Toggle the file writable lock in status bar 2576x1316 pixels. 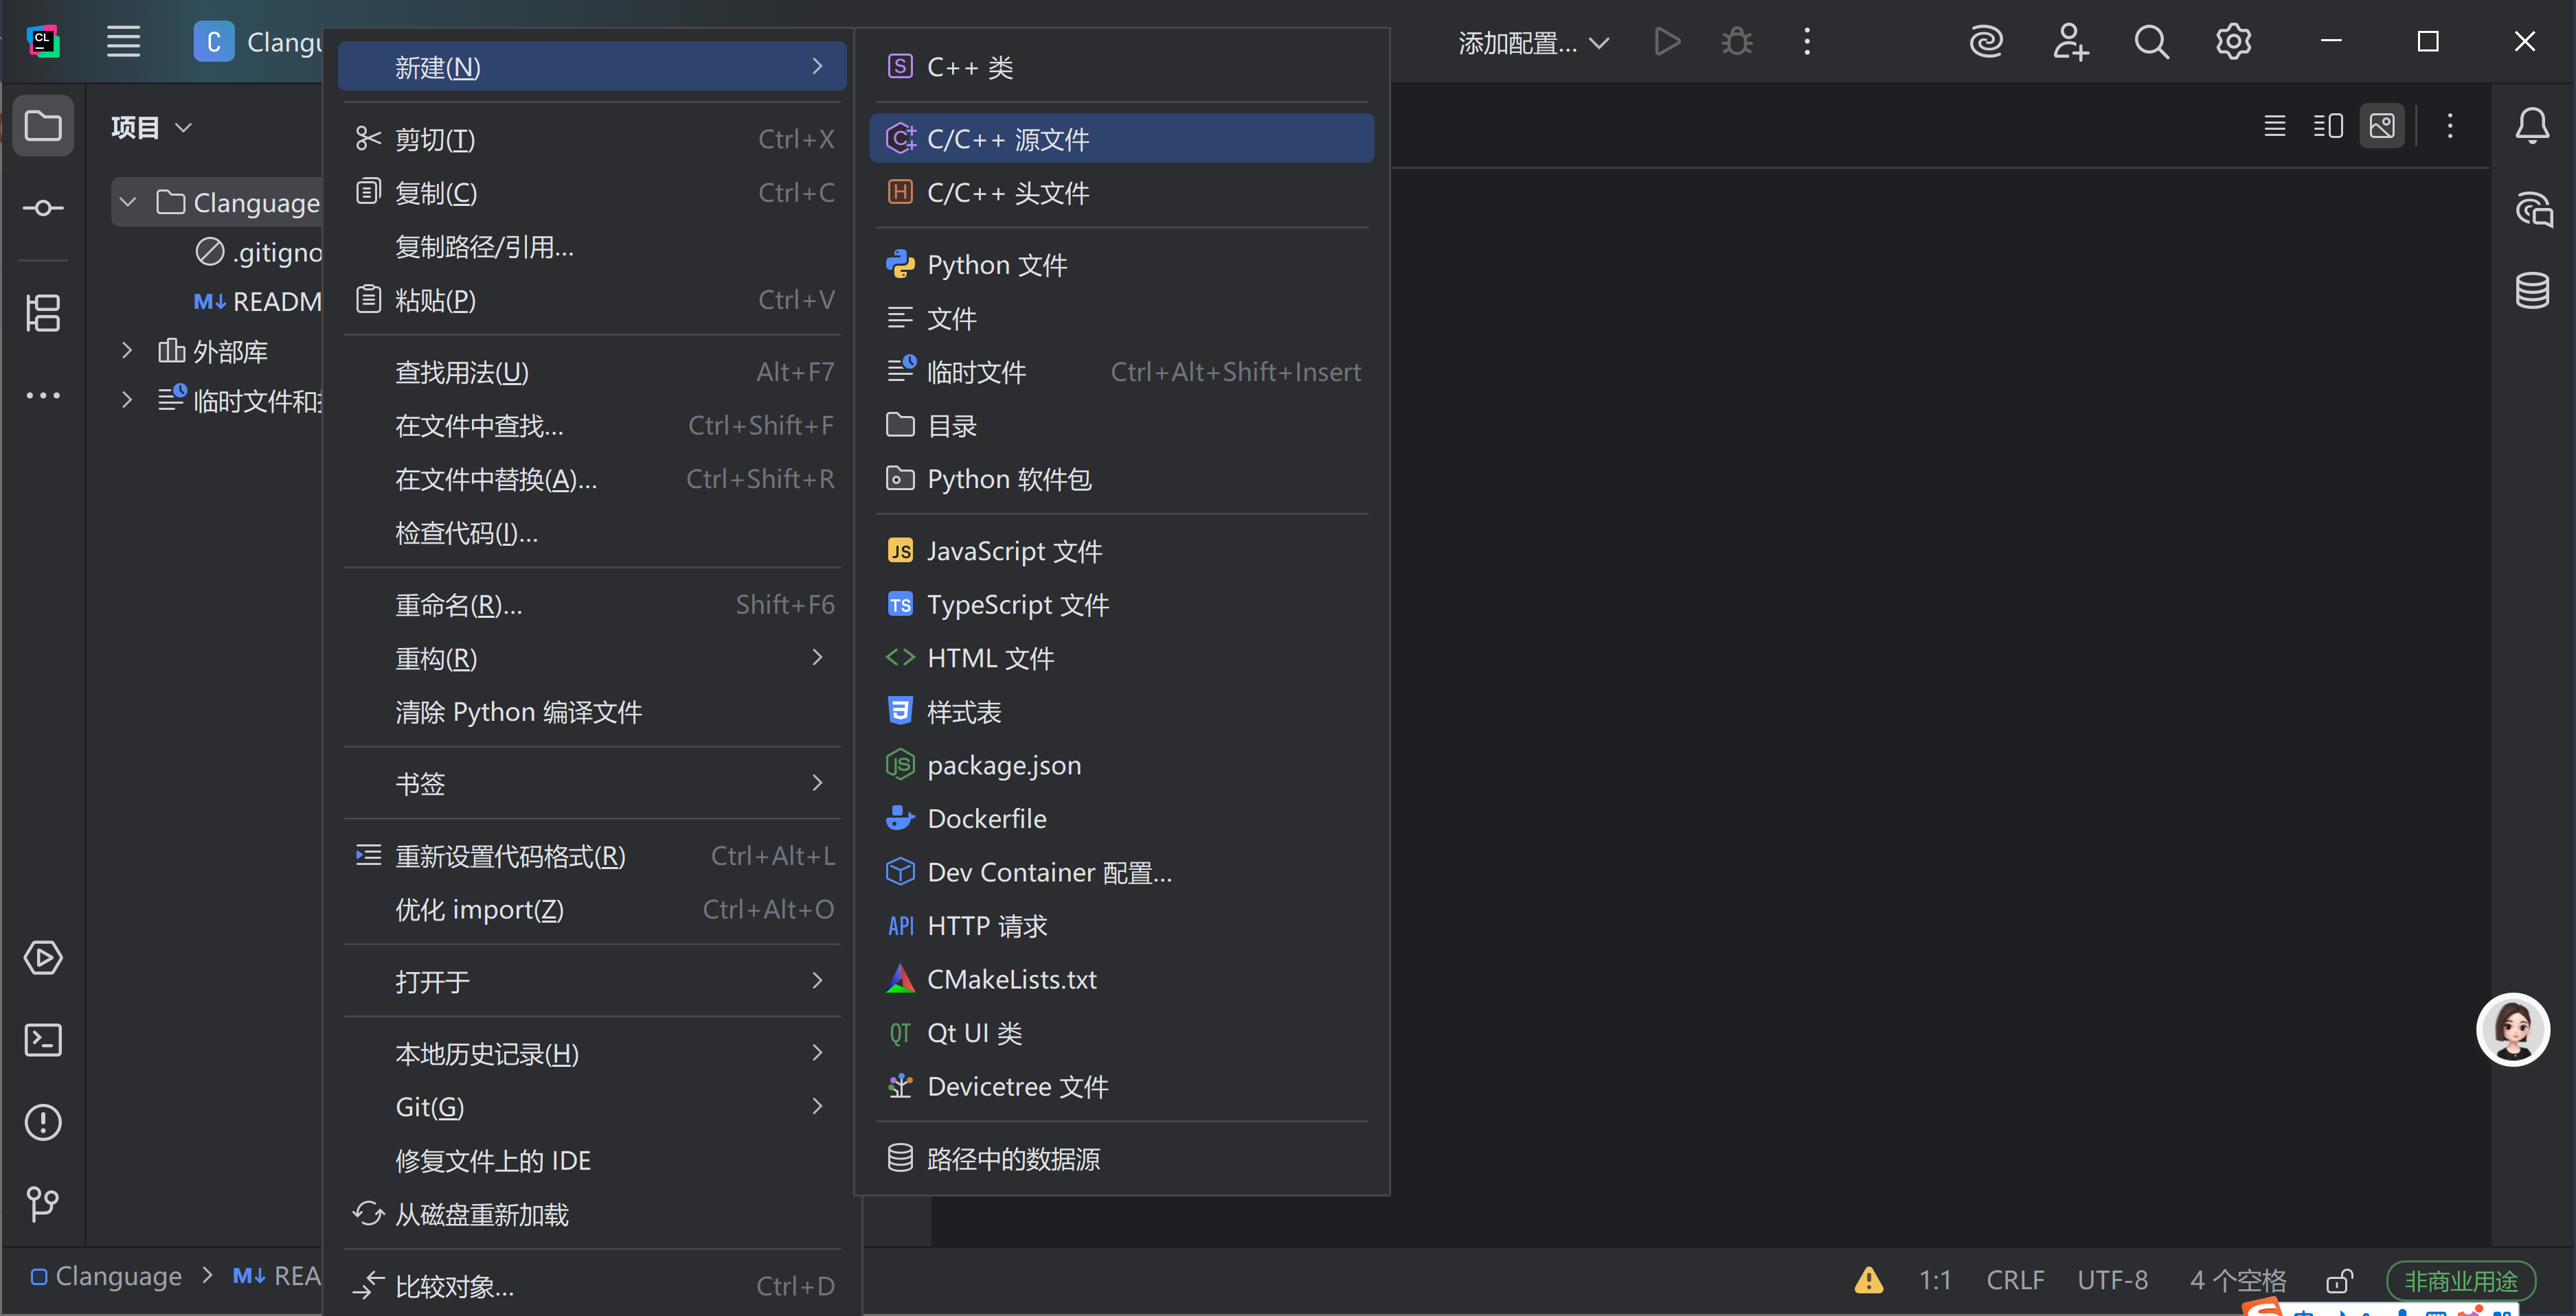2340,1281
